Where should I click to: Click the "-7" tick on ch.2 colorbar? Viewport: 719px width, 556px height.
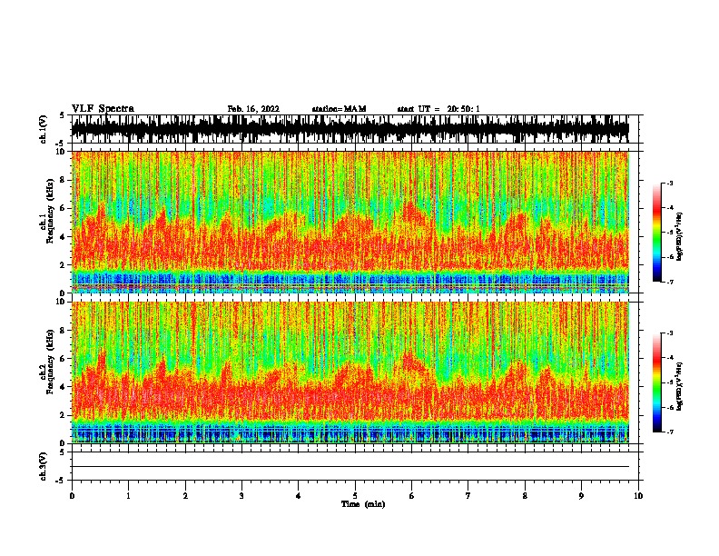(669, 432)
